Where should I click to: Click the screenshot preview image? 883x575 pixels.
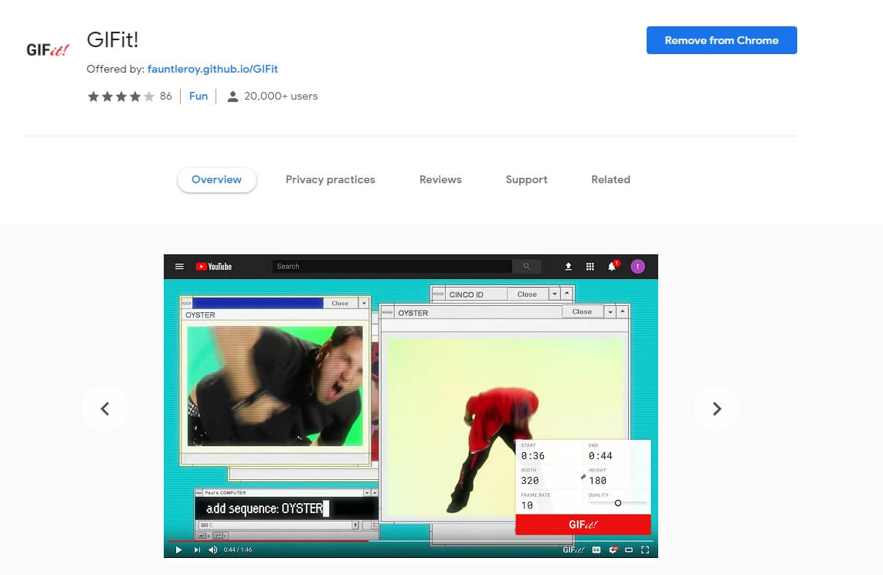tap(410, 406)
